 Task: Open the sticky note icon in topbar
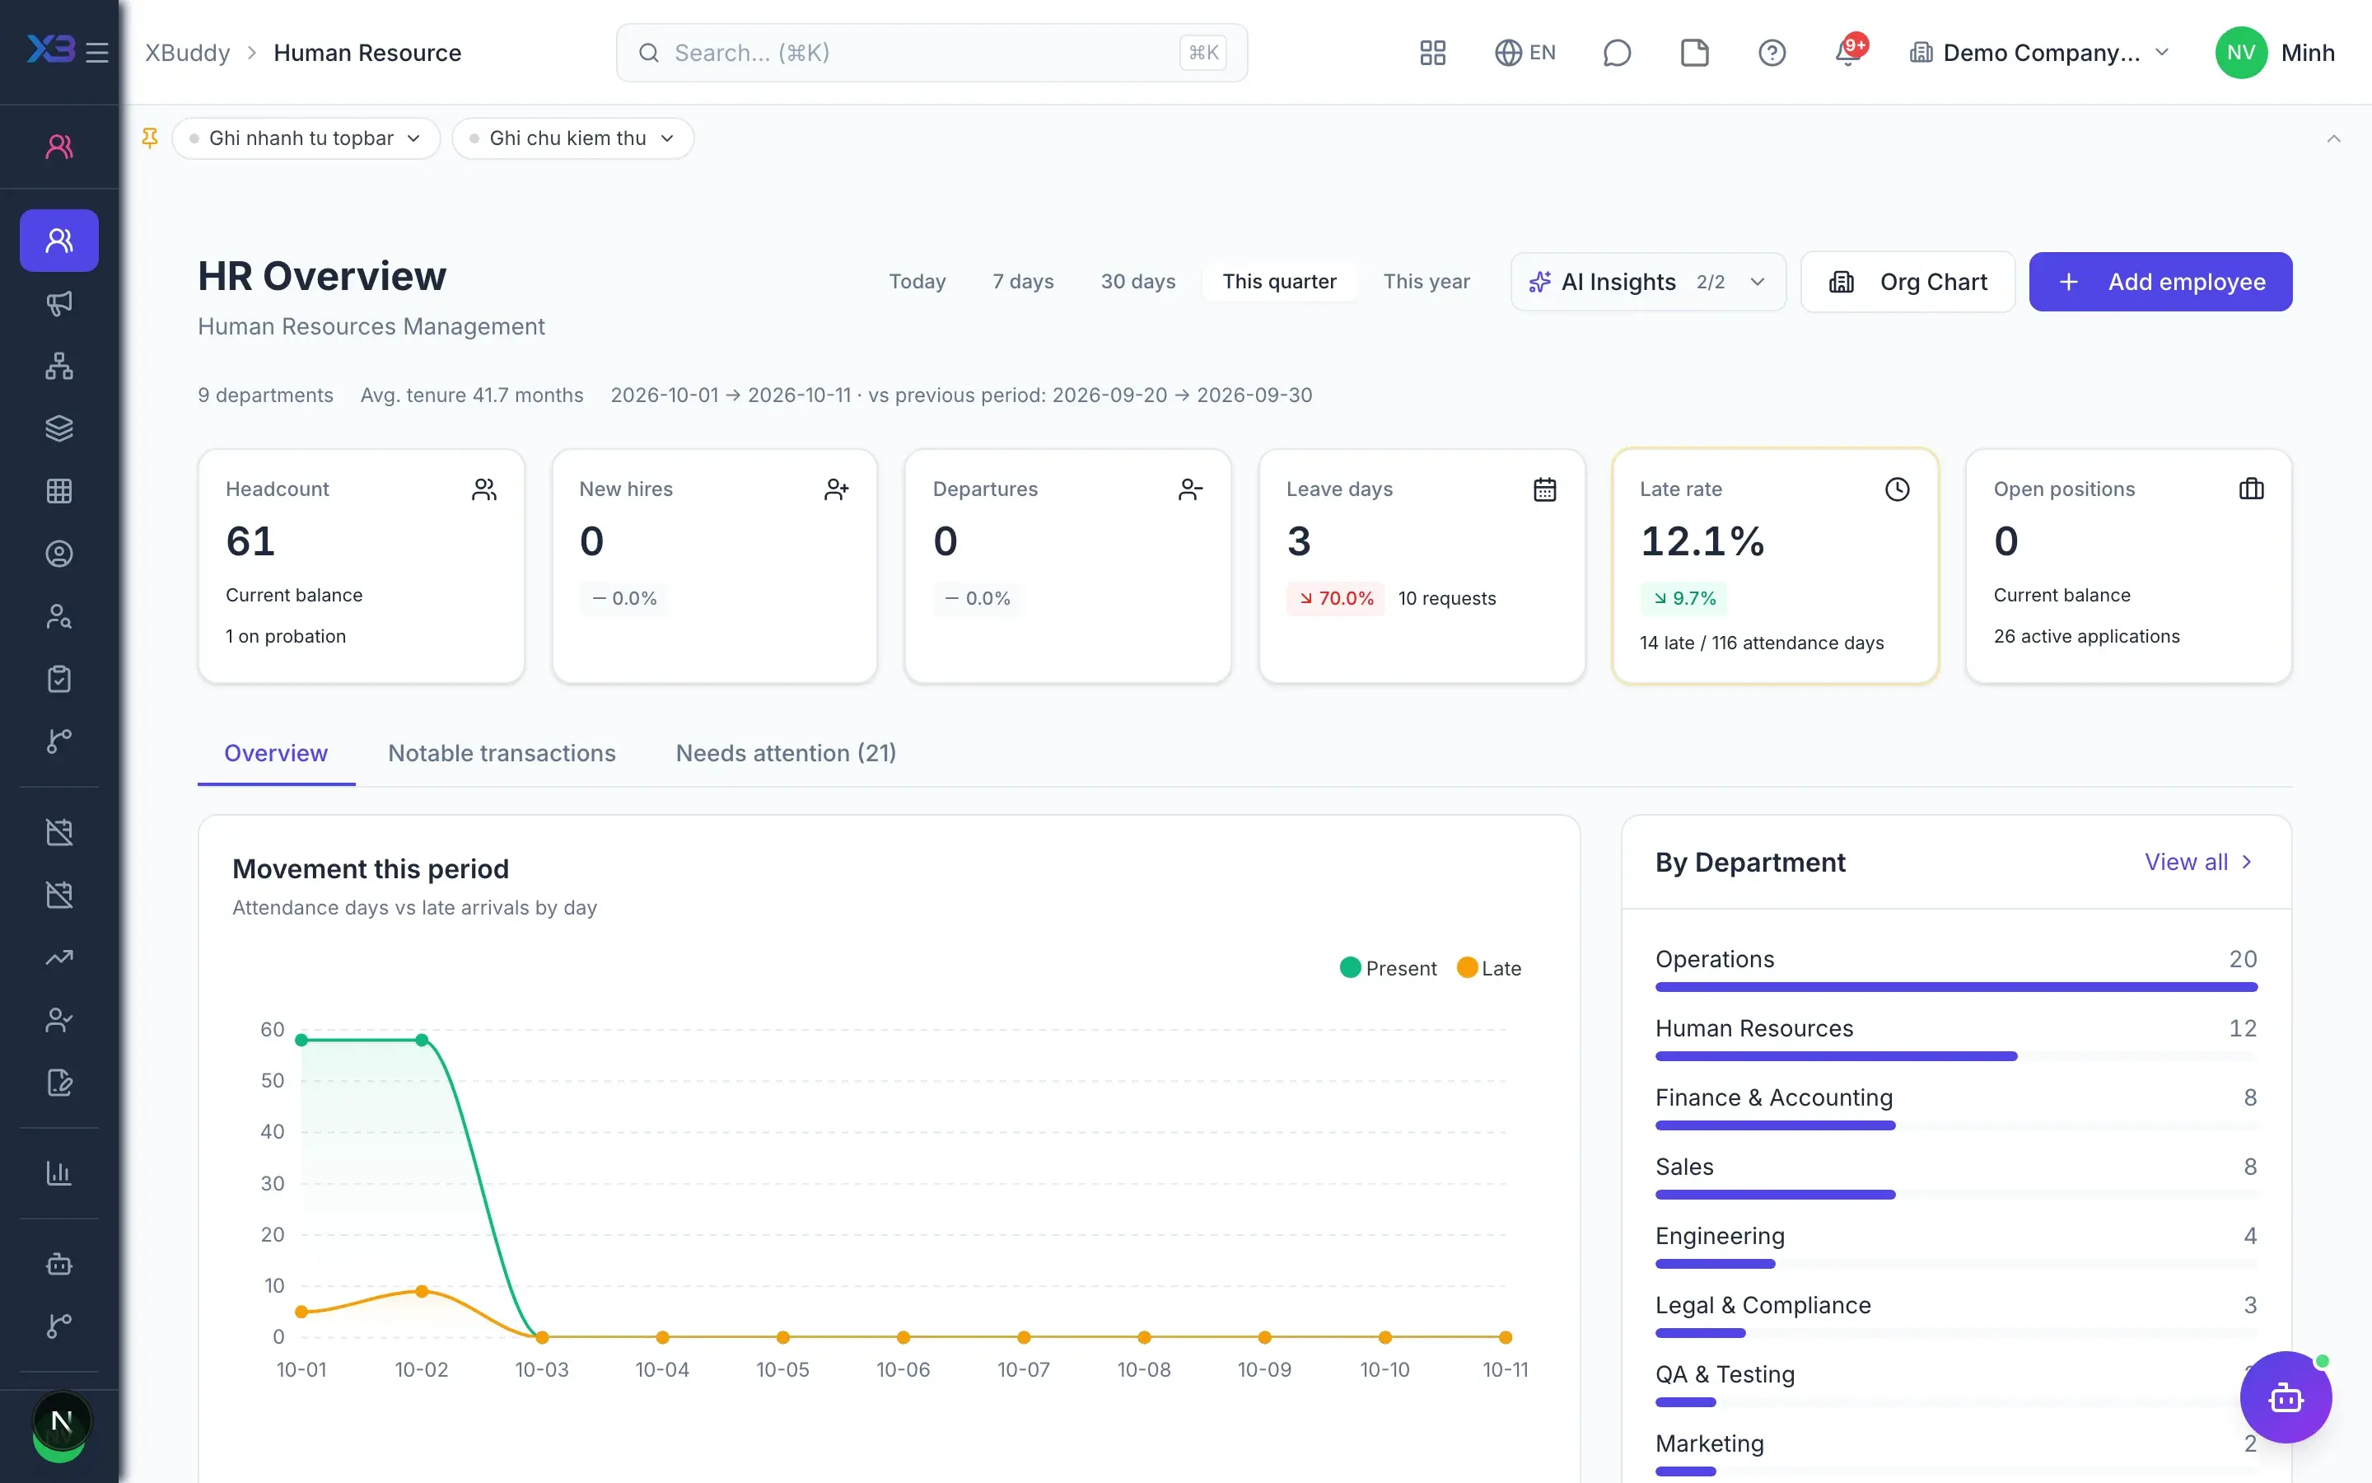[1695, 52]
